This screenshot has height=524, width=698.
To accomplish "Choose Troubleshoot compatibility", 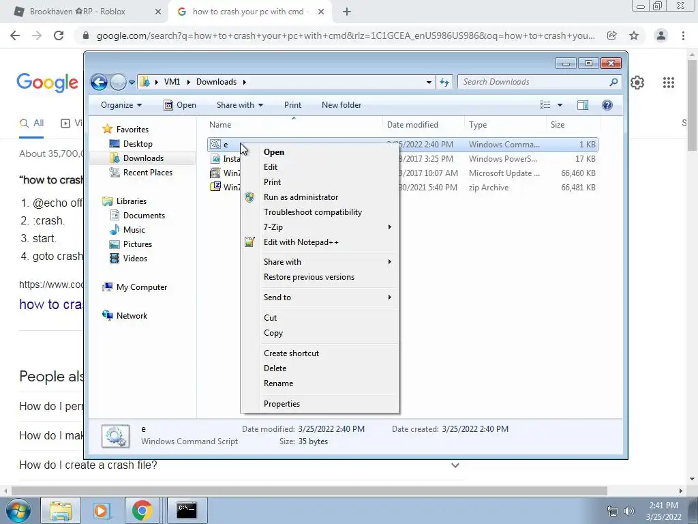I will [x=320, y=212].
